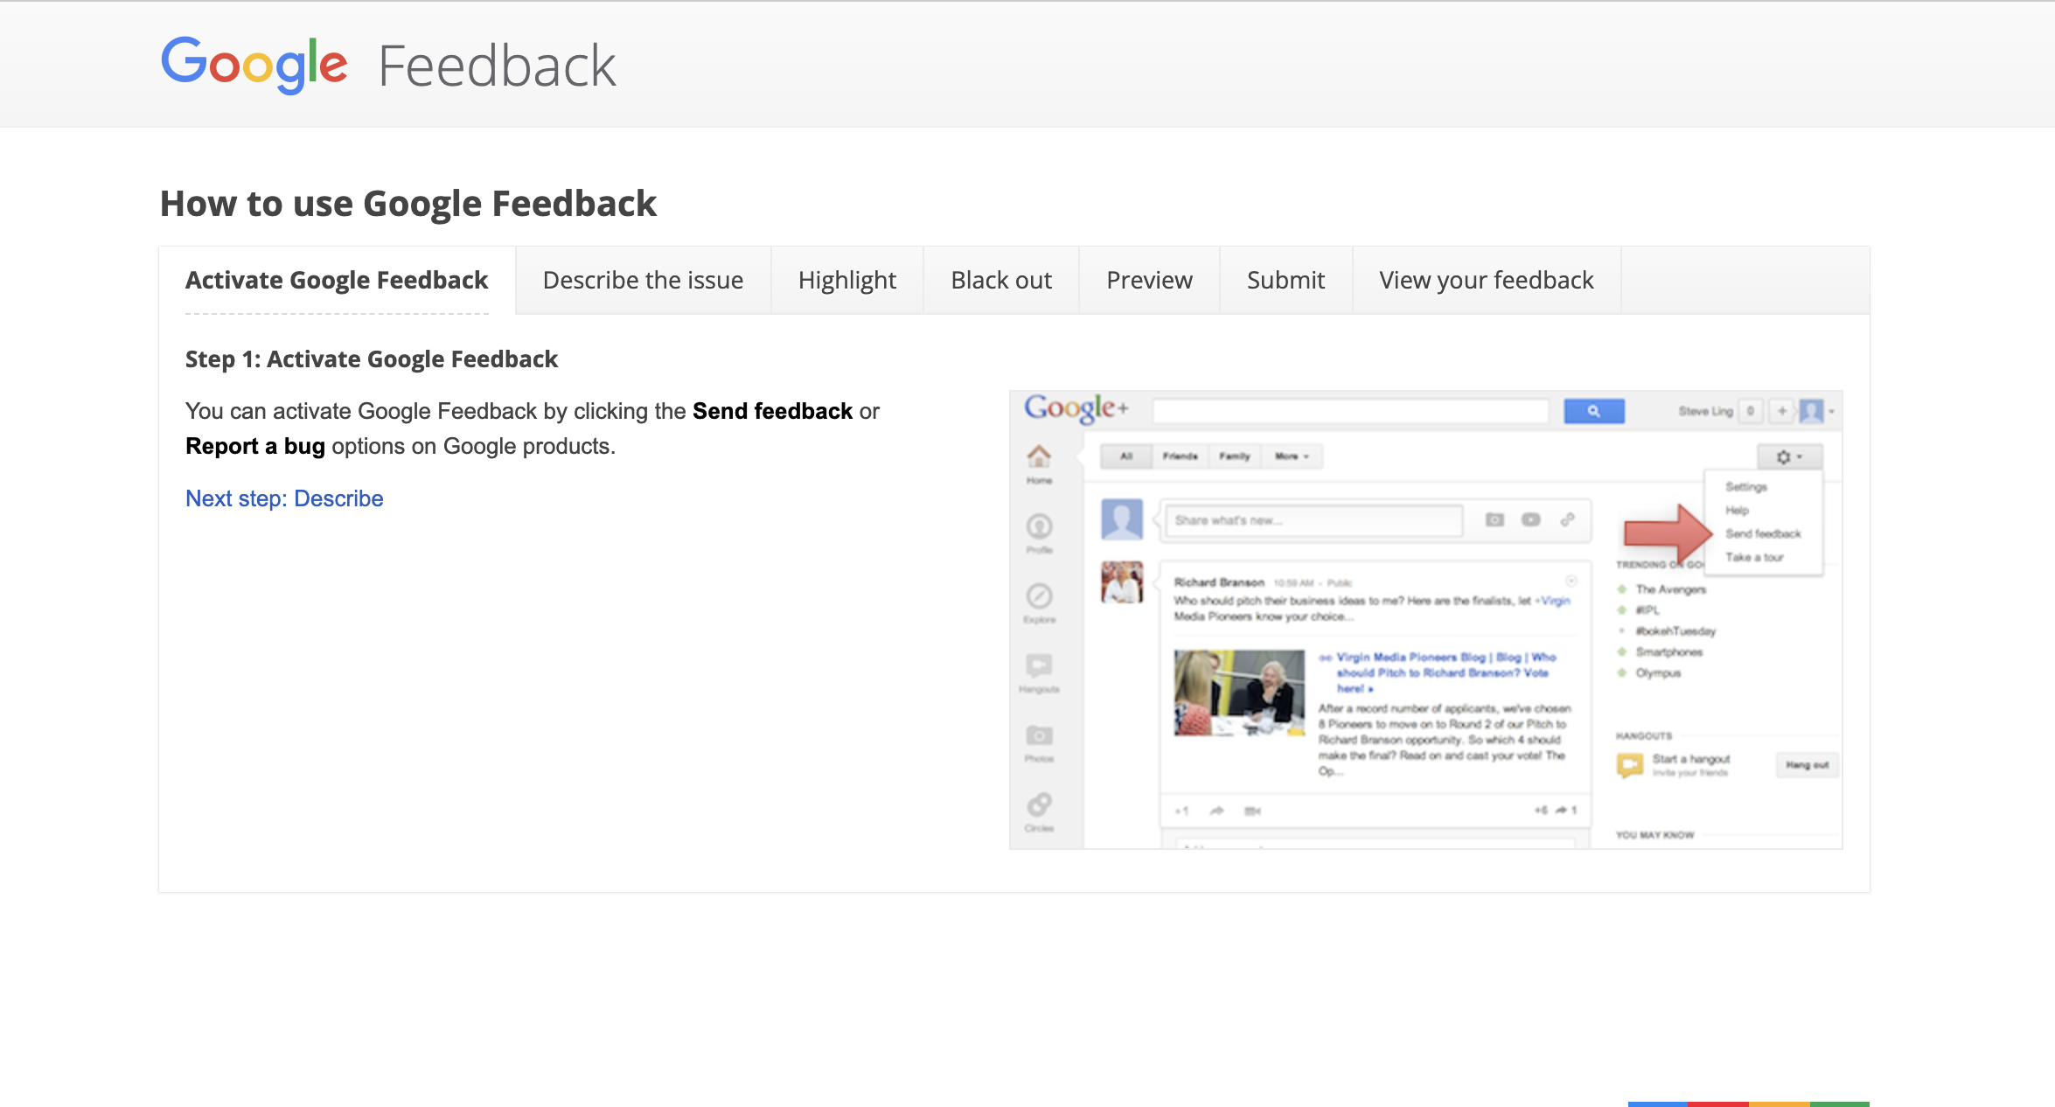Open the Describe the issue tab
The height and width of the screenshot is (1107, 2055).
click(x=643, y=280)
